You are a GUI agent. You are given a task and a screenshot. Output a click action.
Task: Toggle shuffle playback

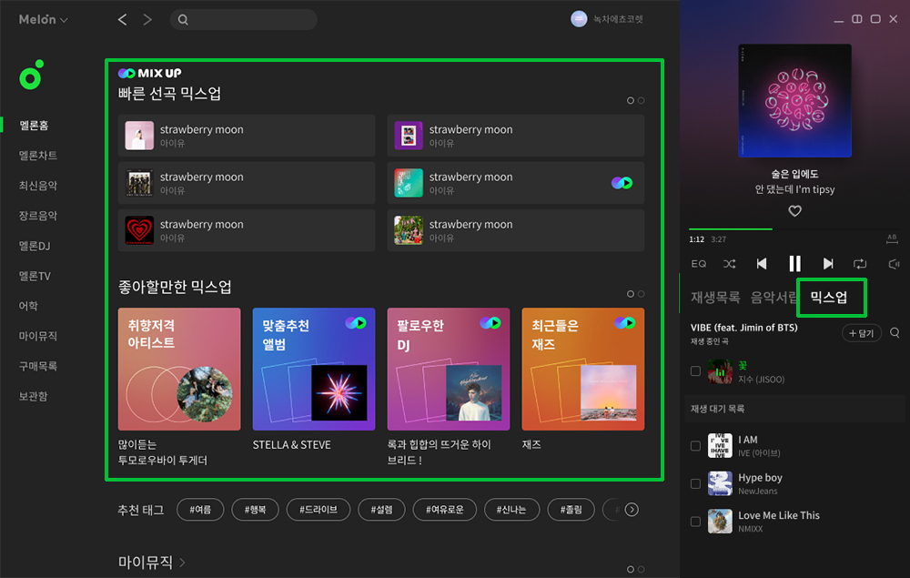(730, 264)
